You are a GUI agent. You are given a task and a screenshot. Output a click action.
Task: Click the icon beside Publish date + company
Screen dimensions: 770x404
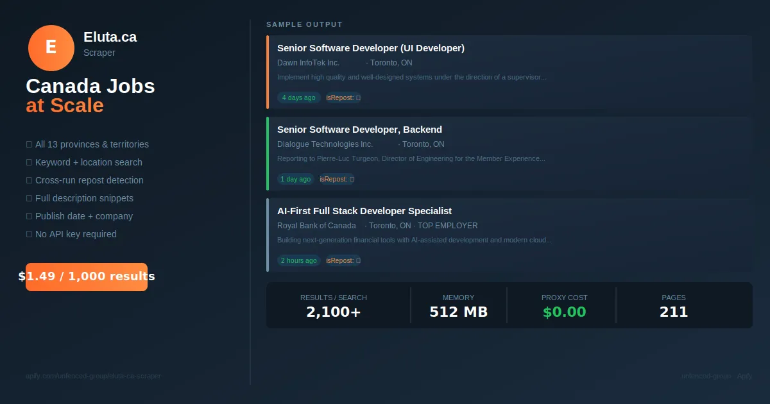point(29,216)
